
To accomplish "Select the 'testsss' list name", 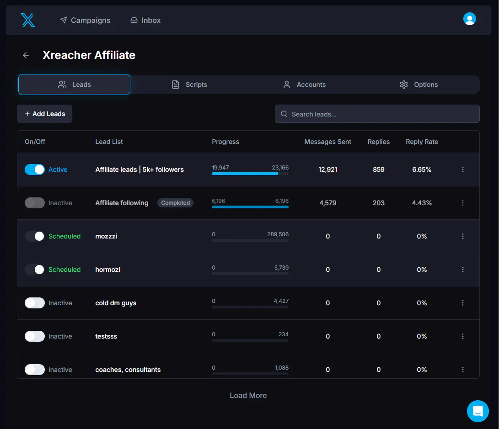I will click(x=106, y=336).
